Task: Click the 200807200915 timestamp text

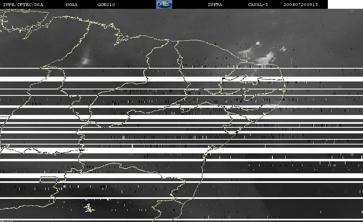Action: pos(301,4)
